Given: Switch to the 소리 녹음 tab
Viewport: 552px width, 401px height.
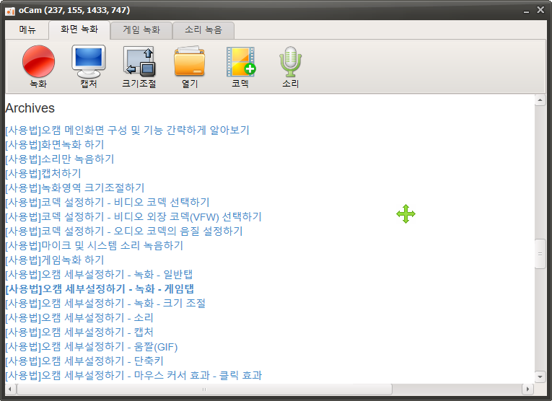Looking at the screenshot, I should point(203,30).
